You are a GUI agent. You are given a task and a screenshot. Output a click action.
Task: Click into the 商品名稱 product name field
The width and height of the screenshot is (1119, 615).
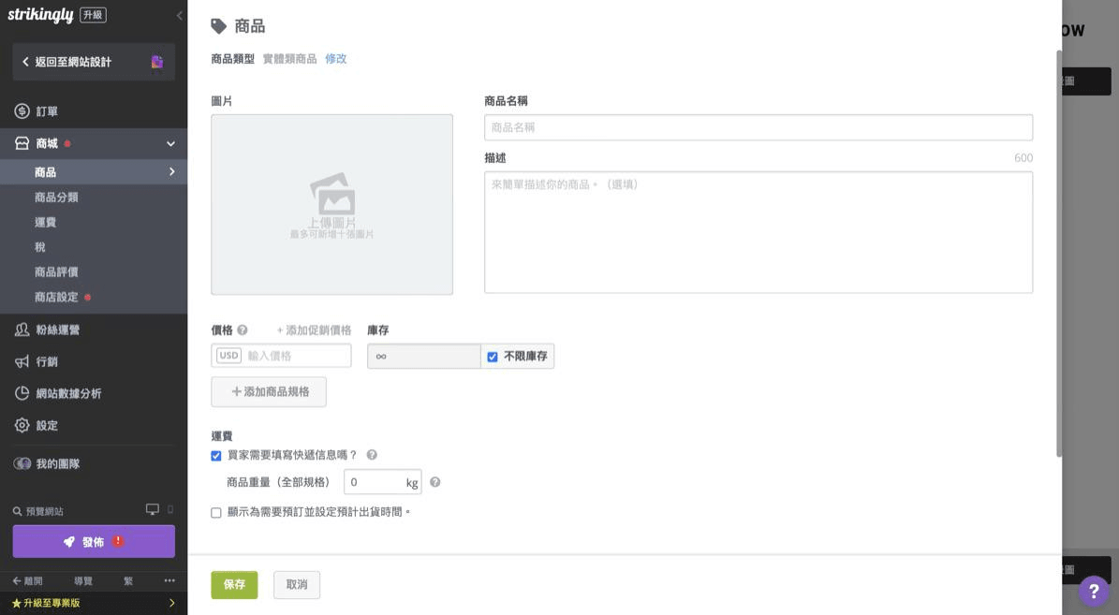[x=758, y=127]
